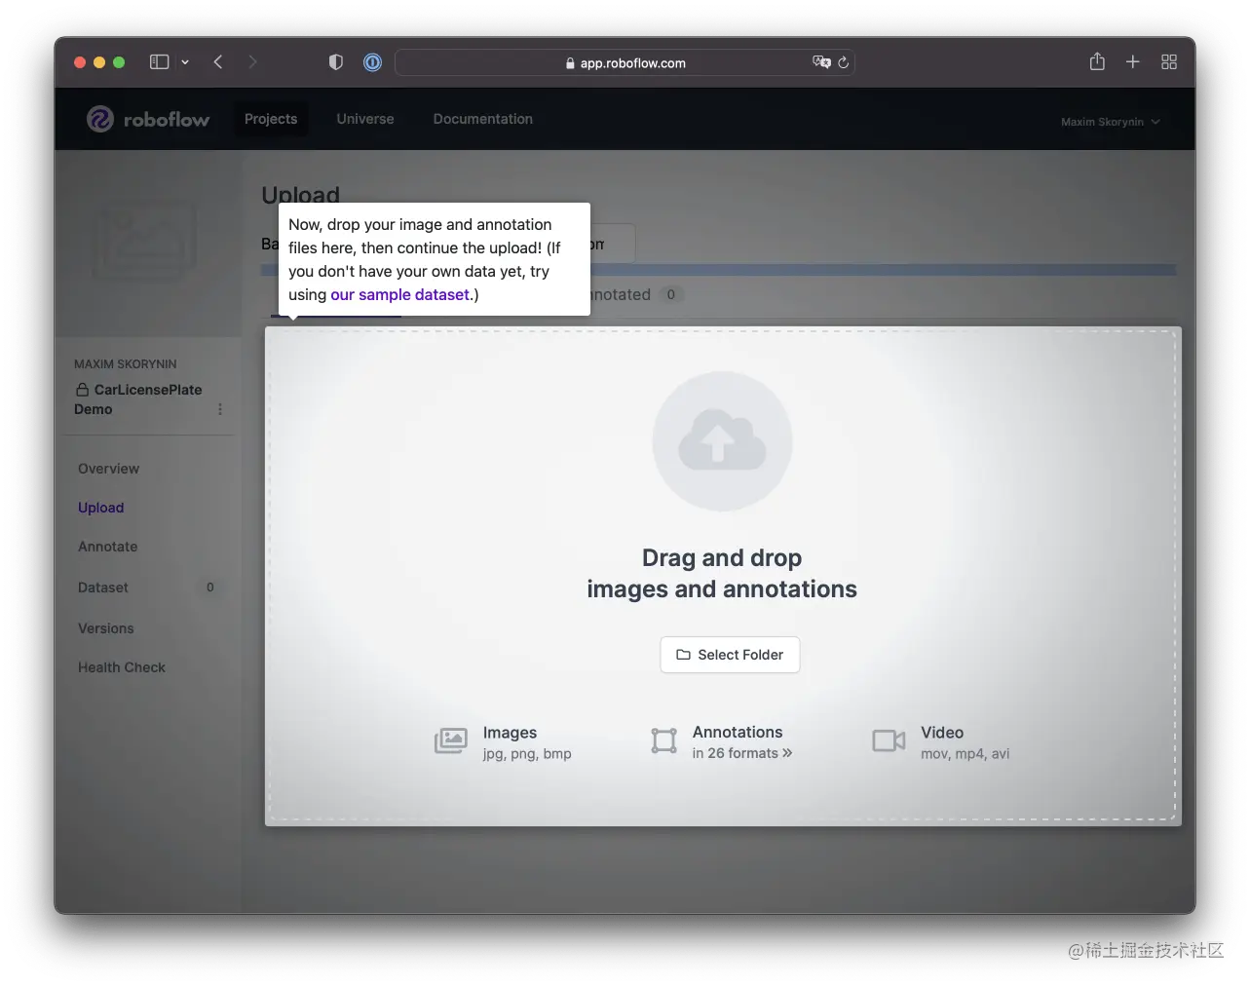This screenshot has width=1250, height=986.
Task: Select the Video format icon
Action: click(888, 740)
